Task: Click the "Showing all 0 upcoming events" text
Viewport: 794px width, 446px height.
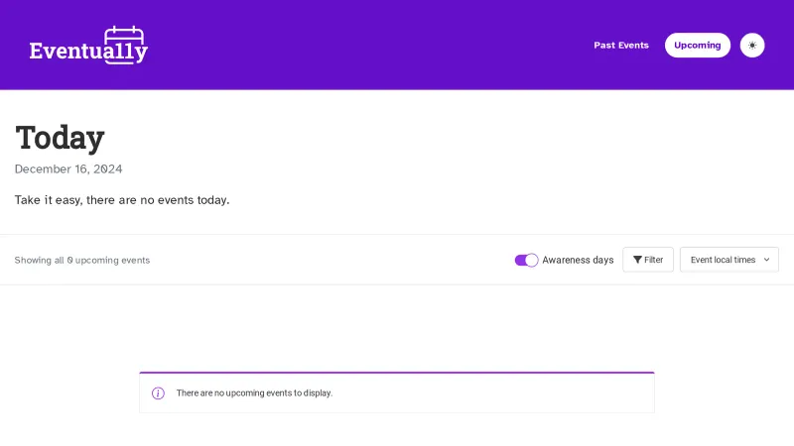Action: click(82, 260)
